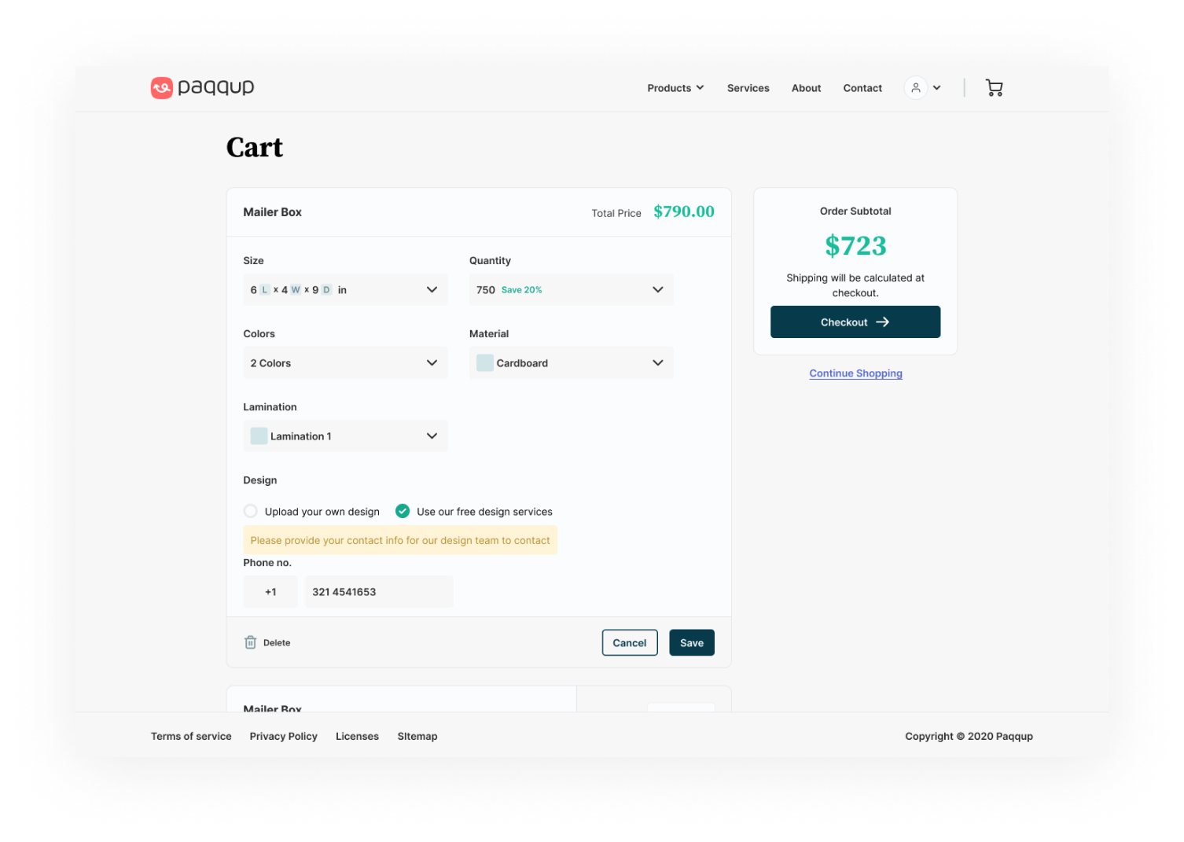Click the arrow icon on Checkout
Viewport: 1184px width, 842px height.
click(883, 322)
